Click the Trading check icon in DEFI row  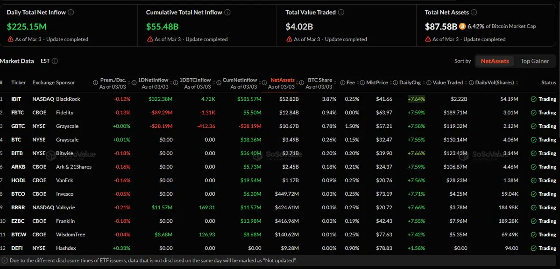pos(533,248)
